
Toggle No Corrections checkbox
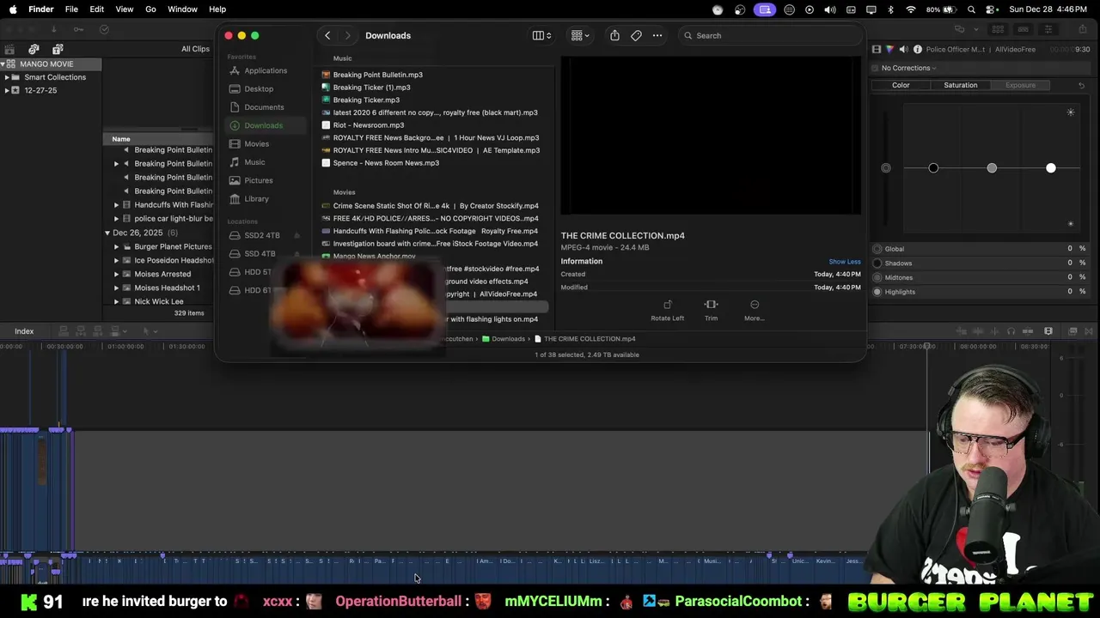coord(876,68)
